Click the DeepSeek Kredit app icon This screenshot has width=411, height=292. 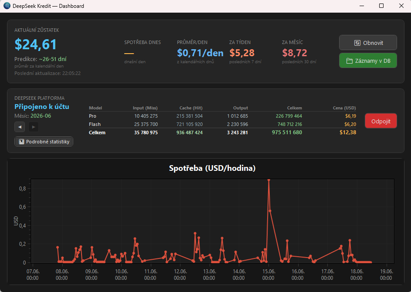(x=7, y=6)
